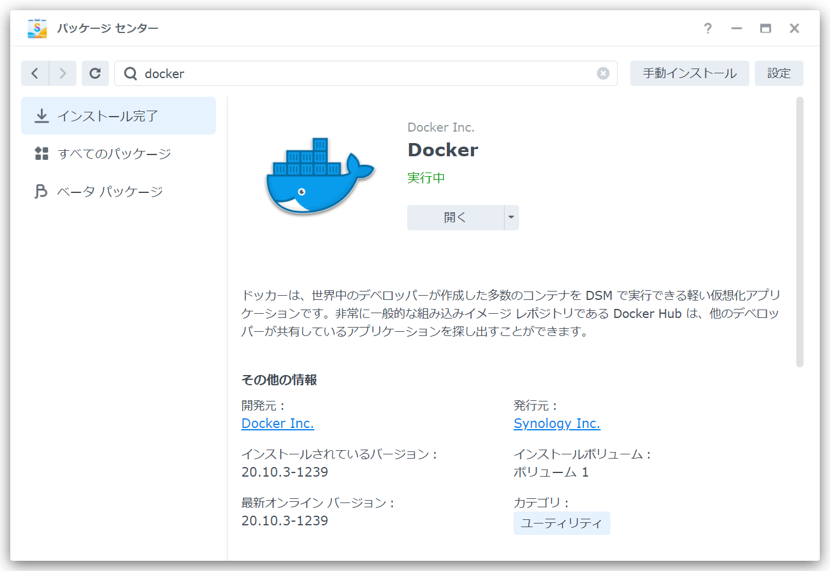Click the search field containing docker
Image resolution: width=830 pixels, height=571 pixels.
click(x=366, y=73)
